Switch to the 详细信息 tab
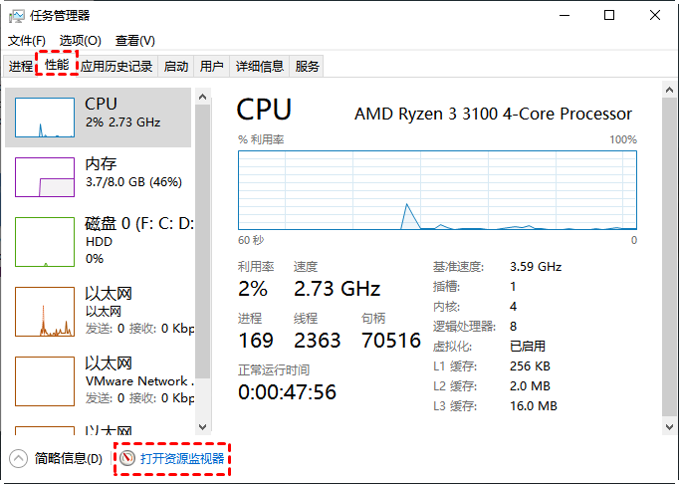This screenshot has width=679, height=484. (x=259, y=67)
